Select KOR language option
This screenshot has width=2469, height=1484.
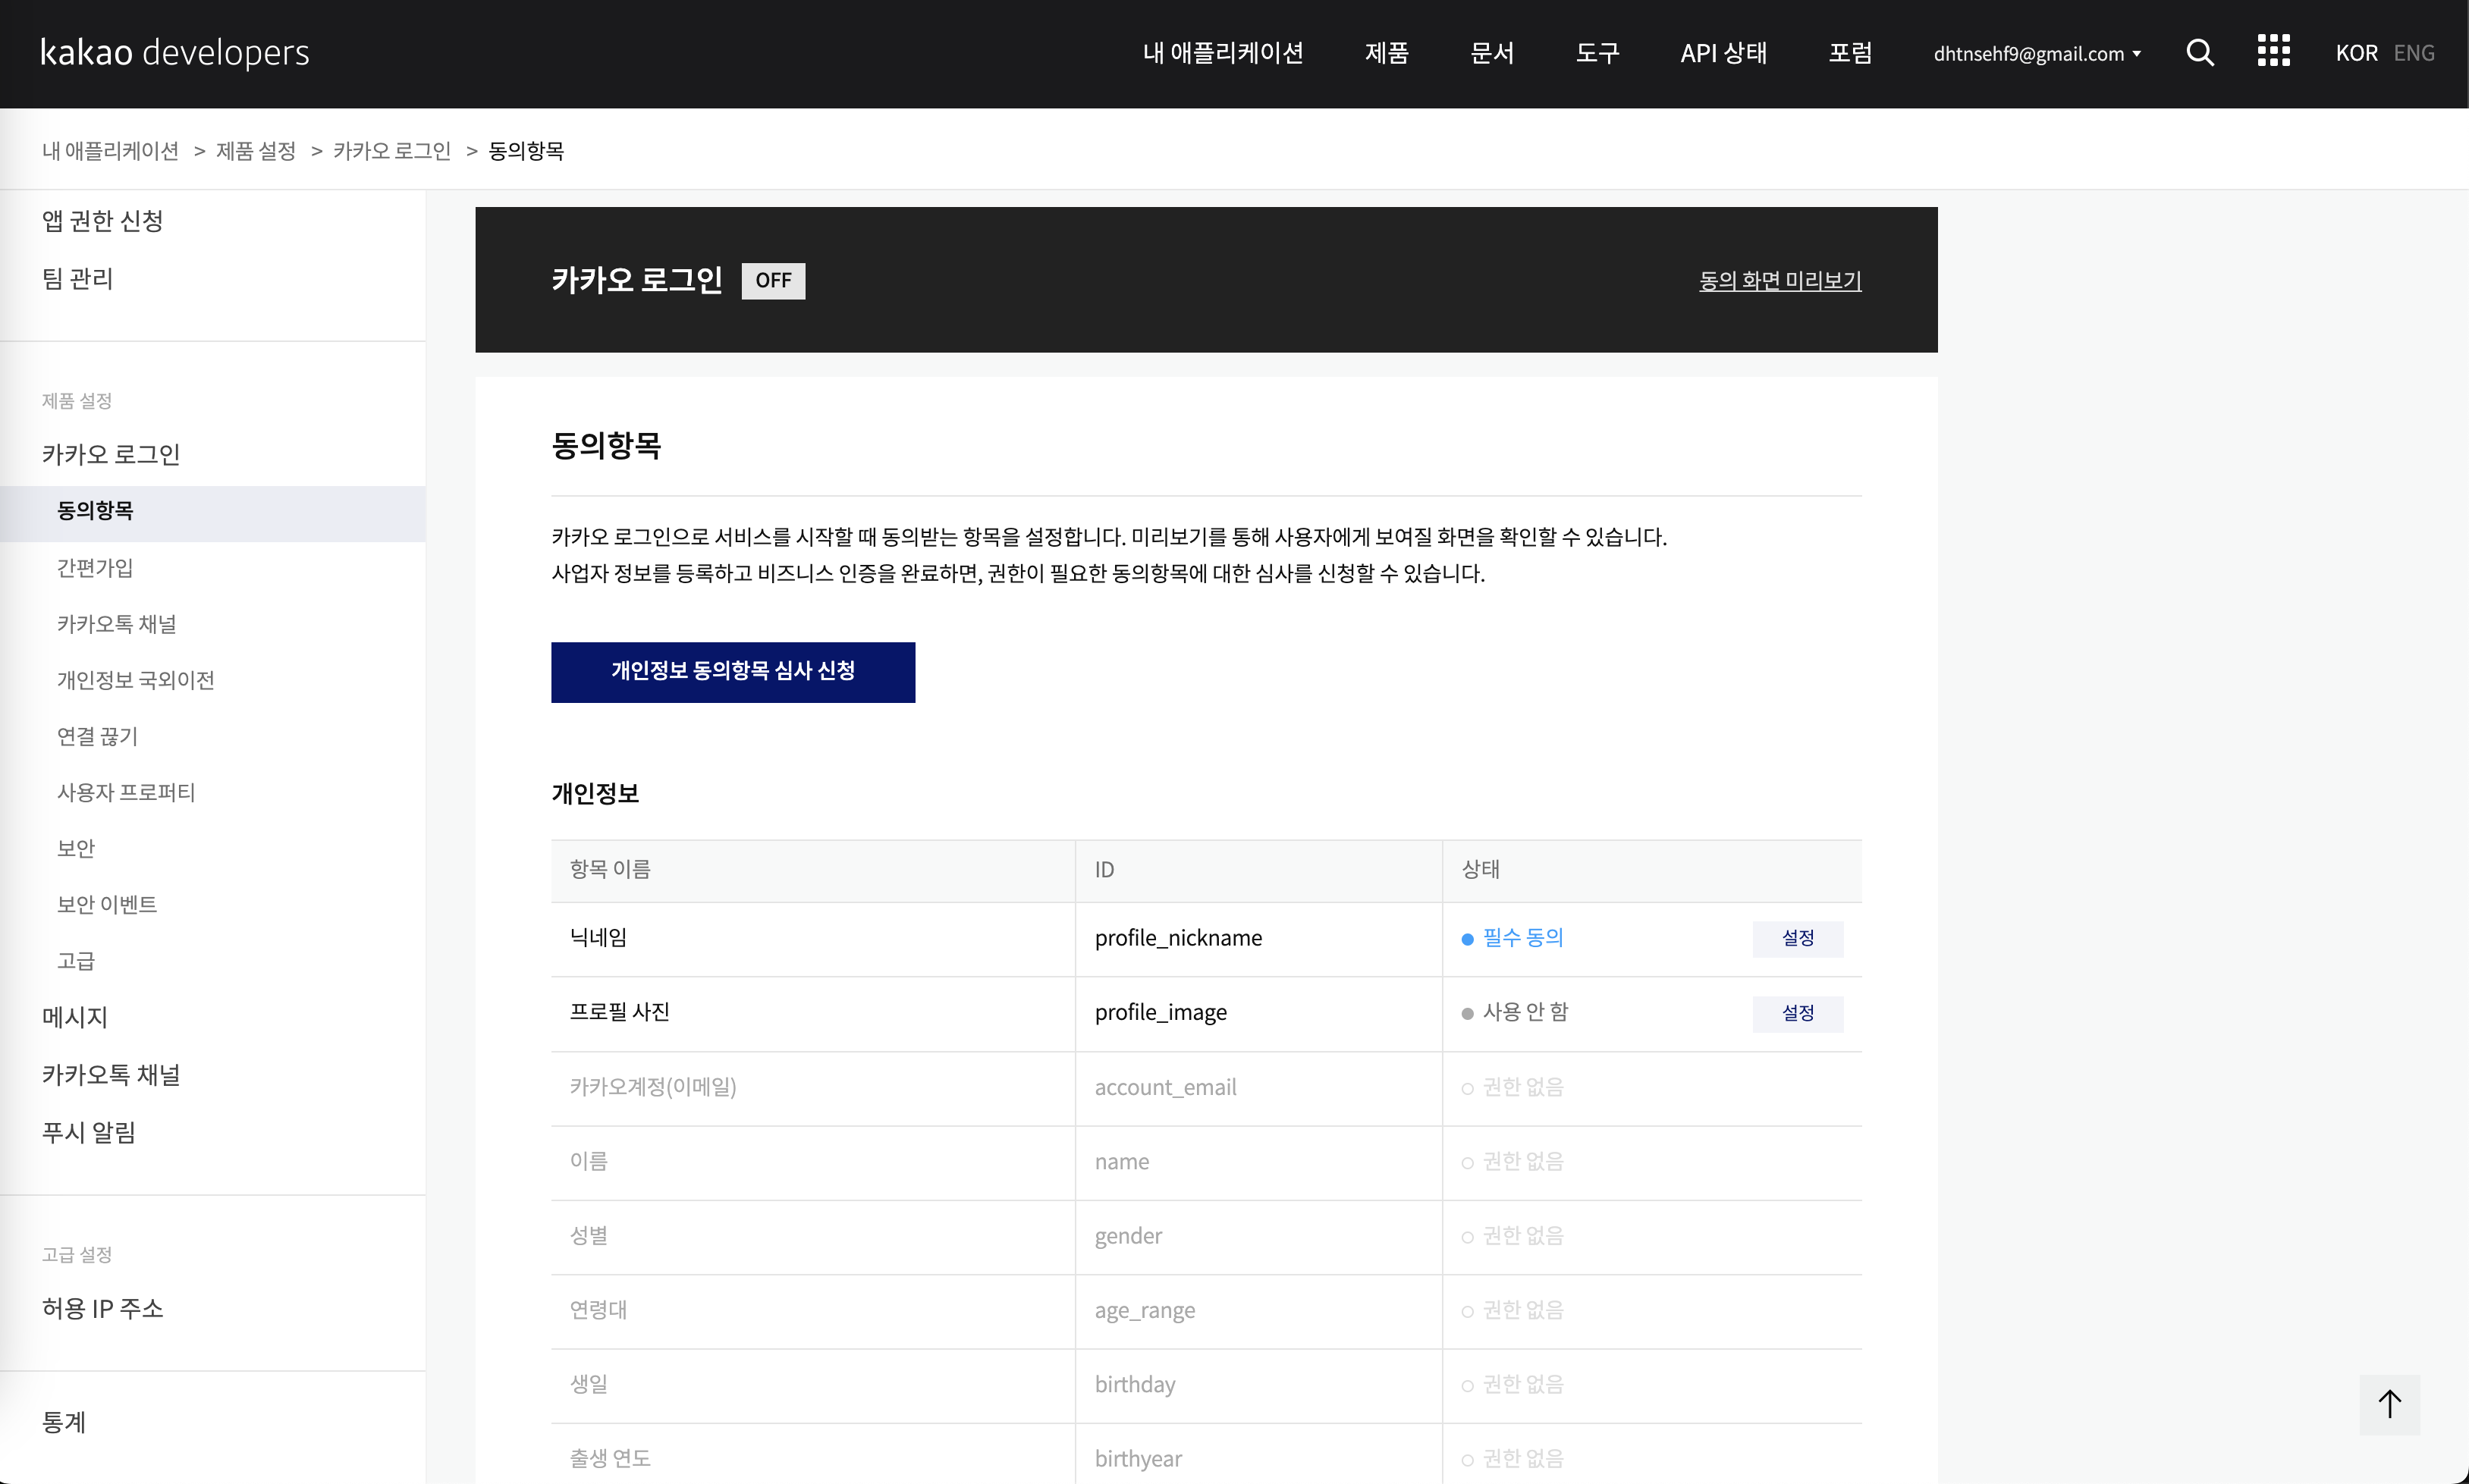(2355, 53)
